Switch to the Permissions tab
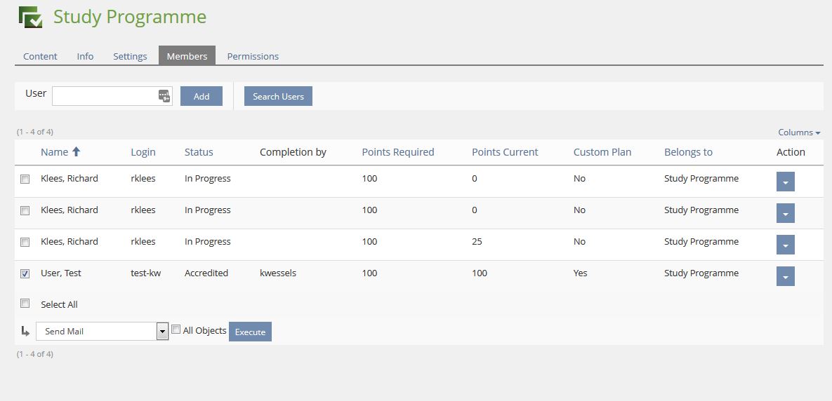 [253, 56]
